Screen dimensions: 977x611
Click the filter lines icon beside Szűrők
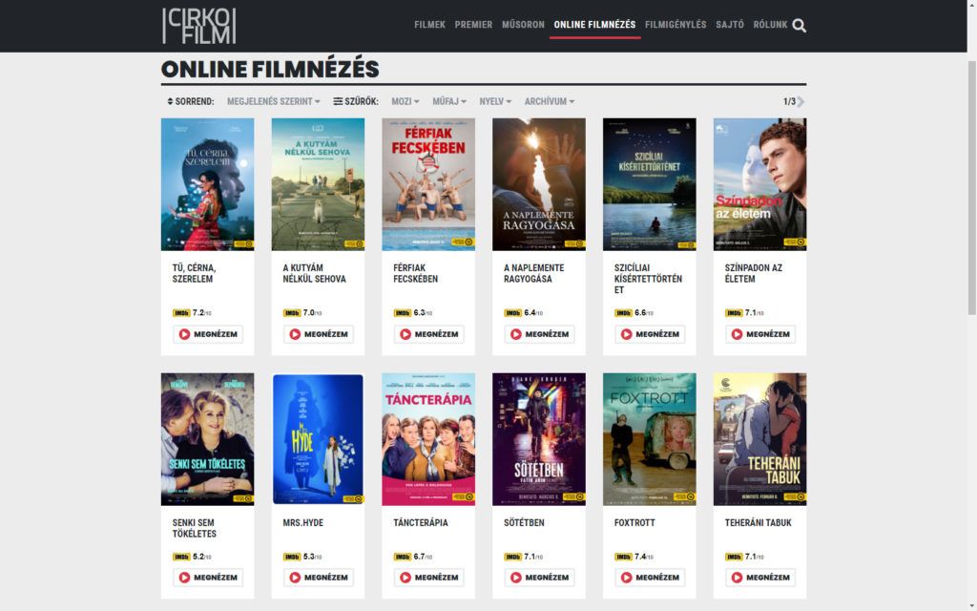[338, 101]
